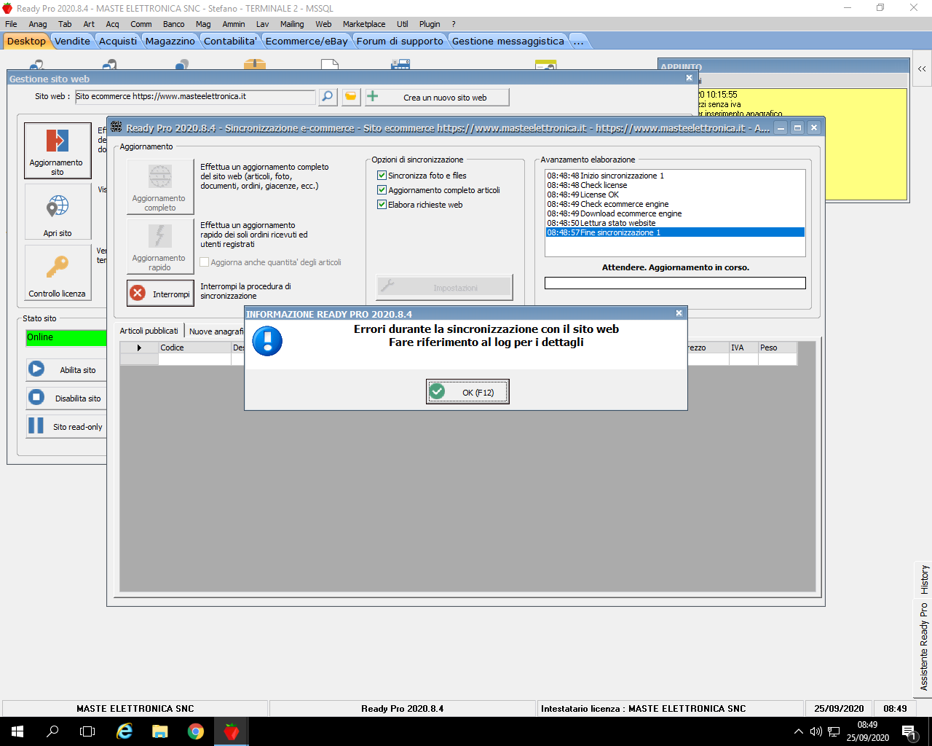The height and width of the screenshot is (746, 932).
Task: Open the Plugin menu
Action: 430,24
